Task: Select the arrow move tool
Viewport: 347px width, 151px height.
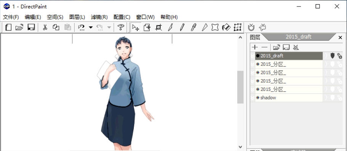Action: coord(136,27)
